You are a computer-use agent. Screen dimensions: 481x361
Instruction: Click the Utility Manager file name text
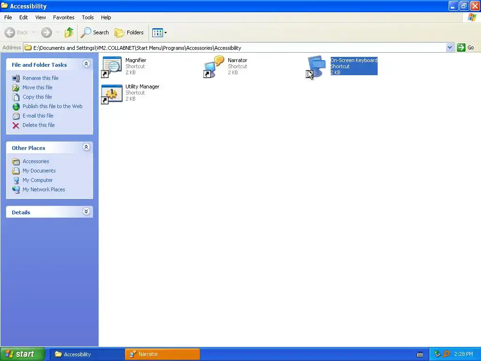[142, 87]
